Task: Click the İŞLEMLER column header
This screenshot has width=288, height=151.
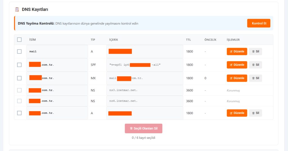Action: 233,40
